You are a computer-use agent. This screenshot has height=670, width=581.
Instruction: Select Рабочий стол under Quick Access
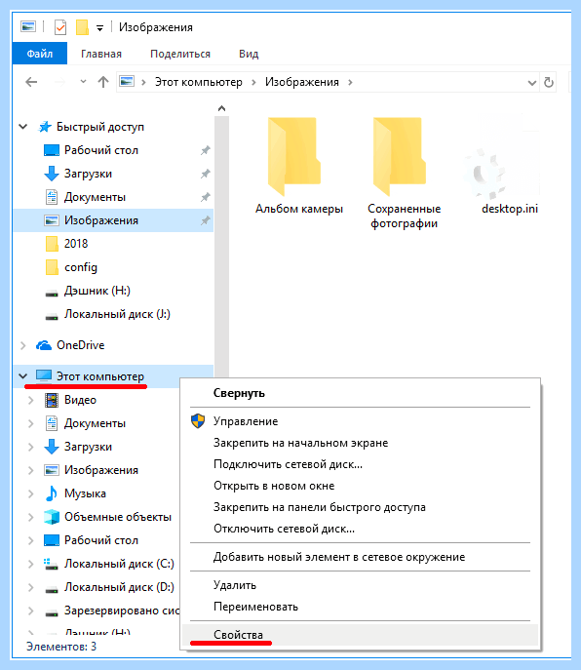click(101, 150)
